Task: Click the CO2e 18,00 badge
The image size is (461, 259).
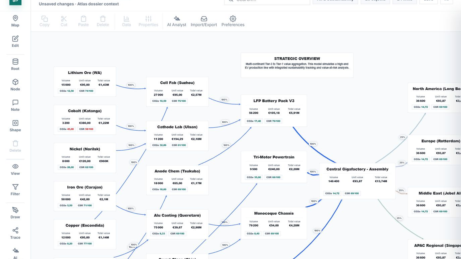Action: coord(159,189)
